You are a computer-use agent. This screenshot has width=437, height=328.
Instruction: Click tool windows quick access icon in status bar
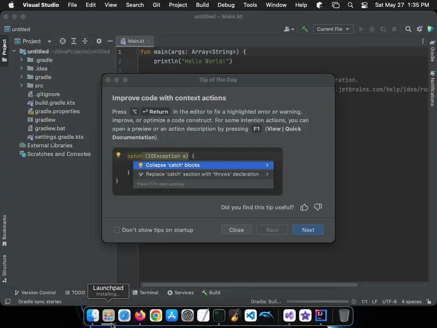coord(8,302)
